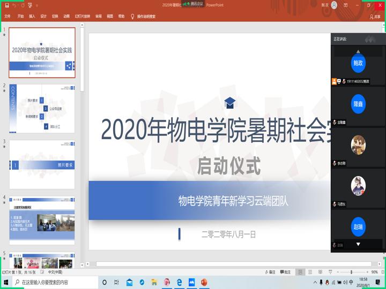386x289 pixels.
Task: Click the Save icon in quick access toolbar
Action: tap(6, 5)
